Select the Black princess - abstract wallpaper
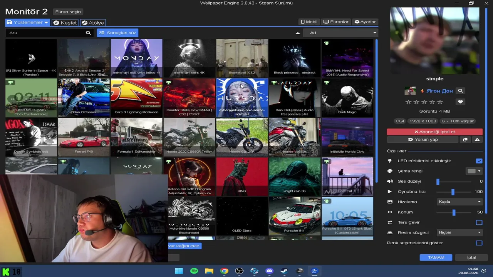This screenshot has width=493, height=277. (x=295, y=58)
